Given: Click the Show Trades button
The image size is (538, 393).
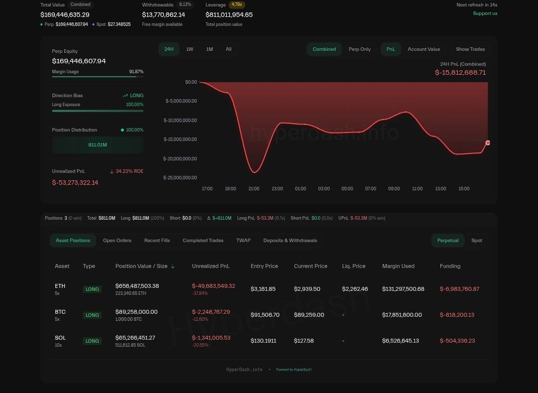Looking at the screenshot, I should [470, 49].
